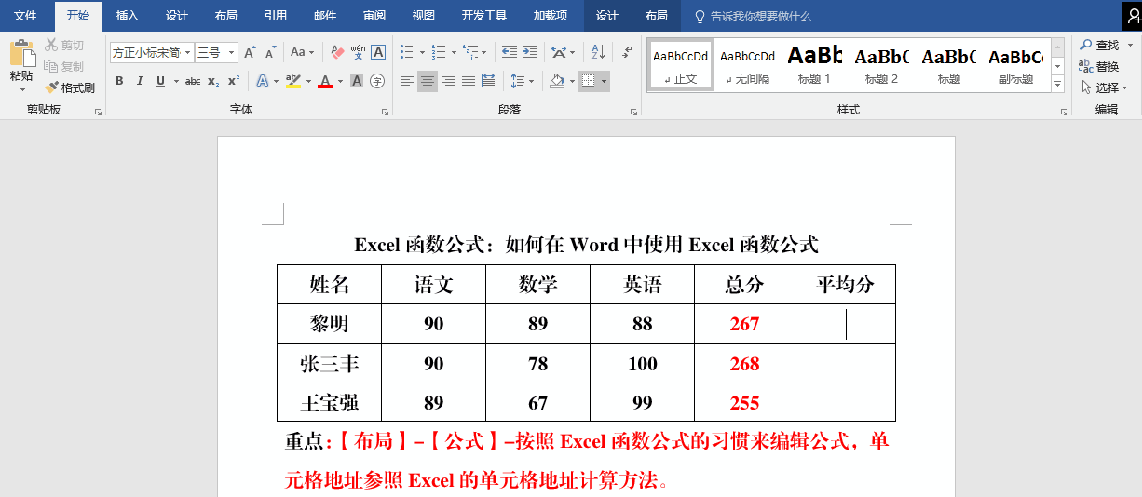The image size is (1142, 497).
Task: Toggle bold formatting
Action: click(x=119, y=82)
